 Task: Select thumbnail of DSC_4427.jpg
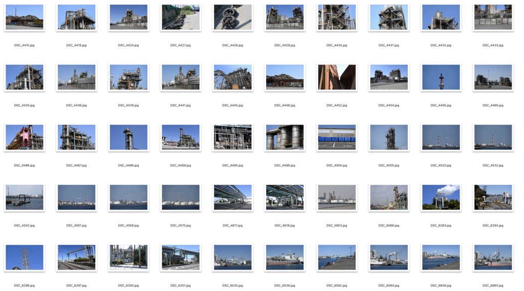click(181, 17)
